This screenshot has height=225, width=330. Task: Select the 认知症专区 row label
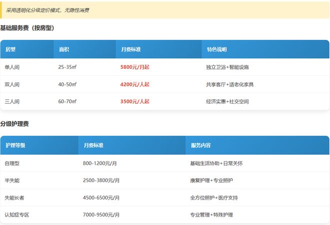[17, 215]
